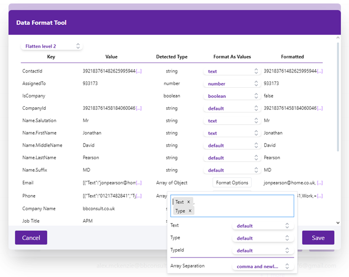Click the Save button
This screenshot has height=277, width=349.
pyautogui.click(x=318, y=238)
